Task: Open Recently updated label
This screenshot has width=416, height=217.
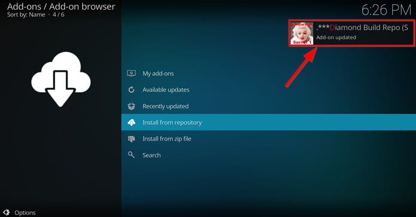Action: (166, 106)
